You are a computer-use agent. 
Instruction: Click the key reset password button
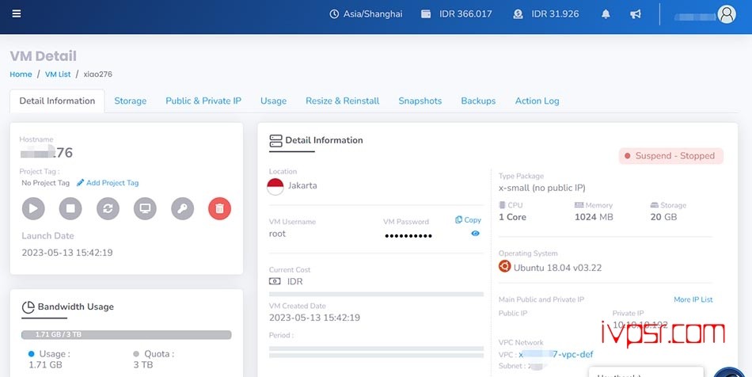click(x=183, y=208)
